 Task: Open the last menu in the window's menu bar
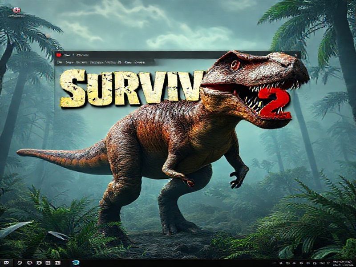140,62
